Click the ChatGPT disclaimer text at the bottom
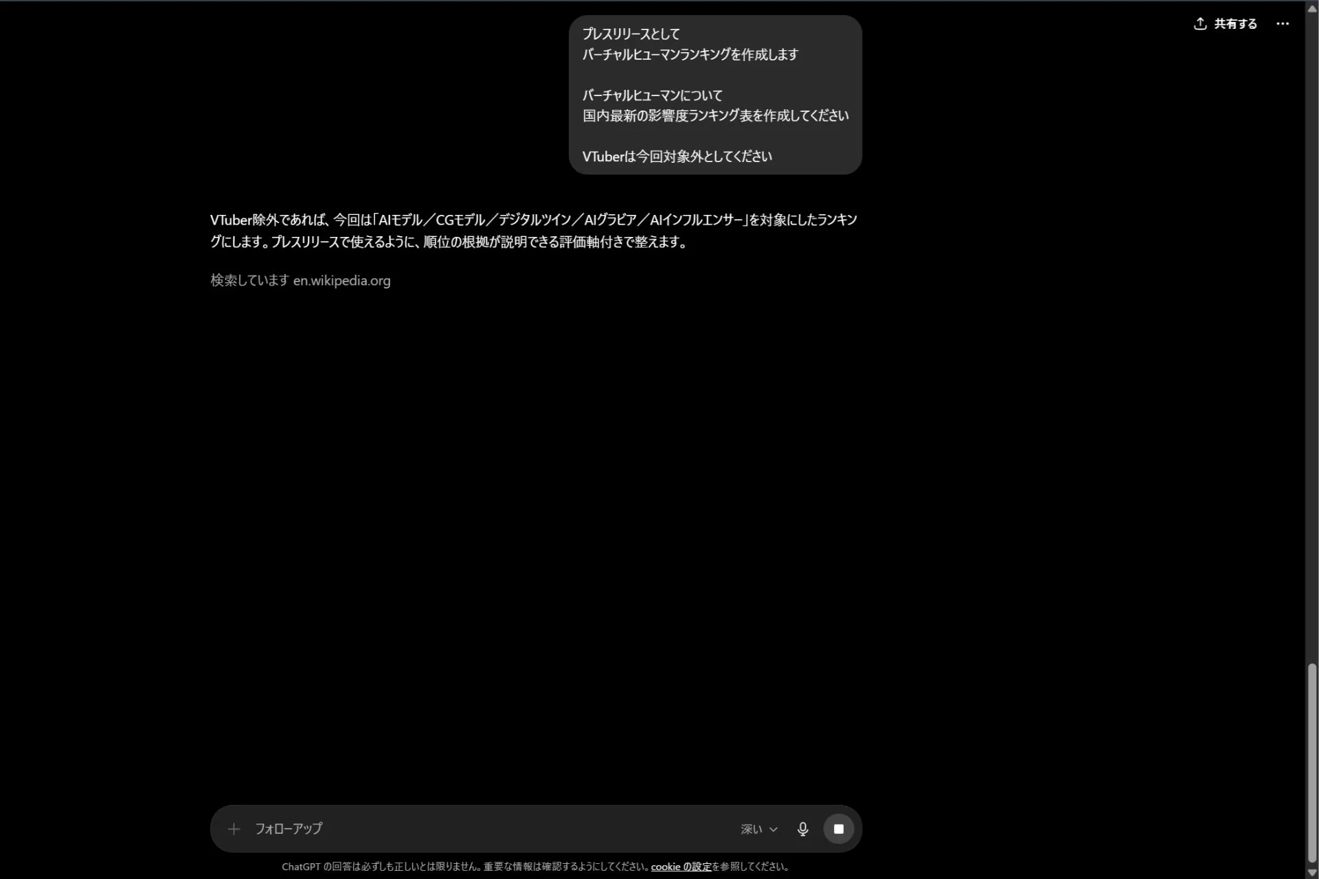The height and width of the screenshot is (879, 1319). tap(535, 867)
